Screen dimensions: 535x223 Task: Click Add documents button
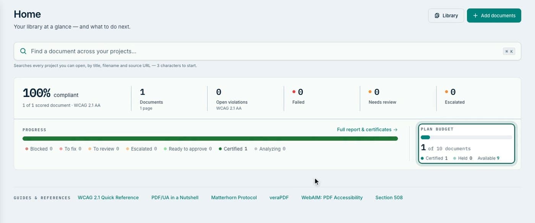tap(494, 16)
